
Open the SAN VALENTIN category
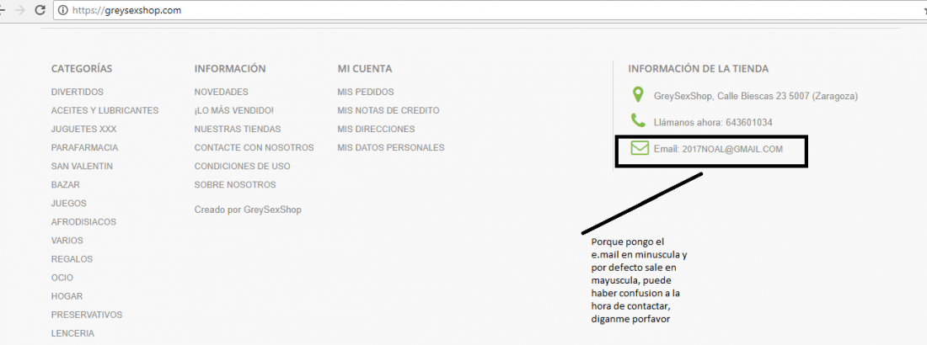tap(83, 166)
